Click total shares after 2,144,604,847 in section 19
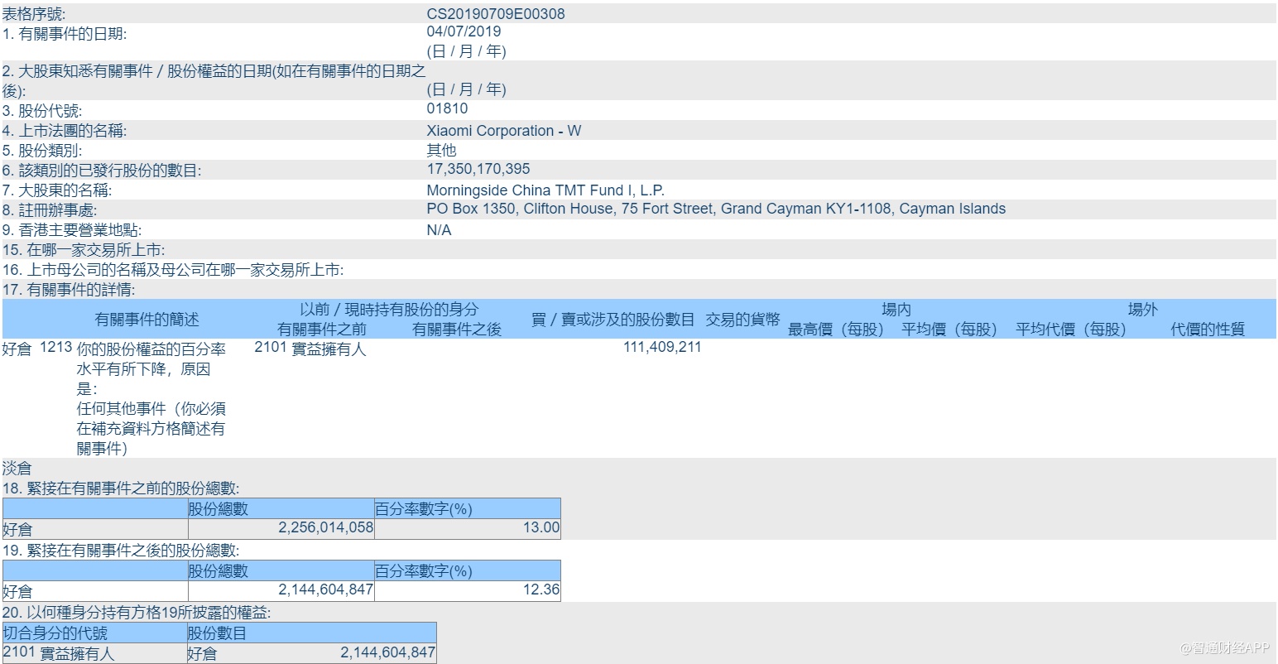1278x664 pixels. click(x=326, y=589)
